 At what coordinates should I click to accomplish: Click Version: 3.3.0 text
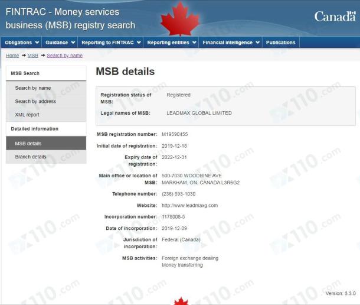click(341, 293)
